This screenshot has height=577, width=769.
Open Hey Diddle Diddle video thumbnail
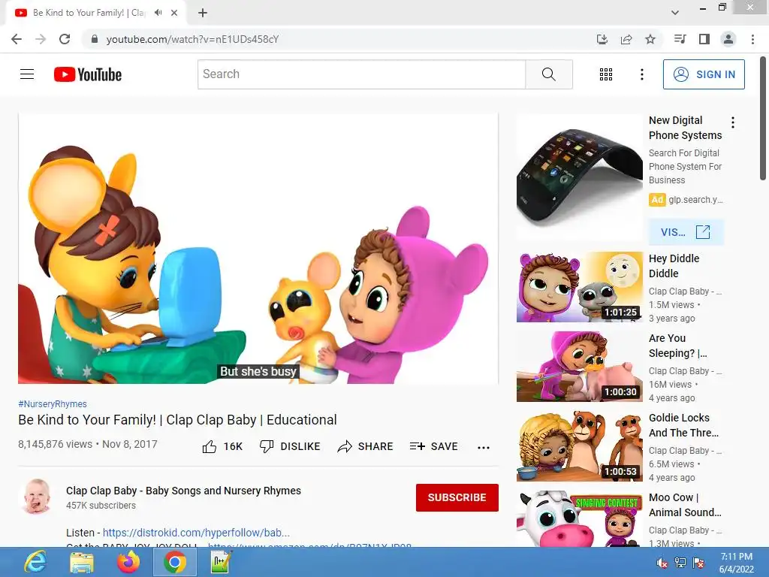[x=579, y=287]
